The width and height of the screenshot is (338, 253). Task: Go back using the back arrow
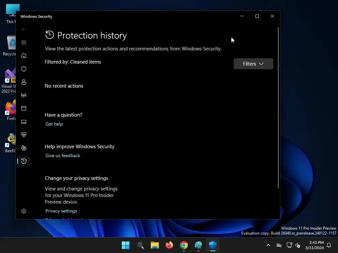[x=24, y=29]
